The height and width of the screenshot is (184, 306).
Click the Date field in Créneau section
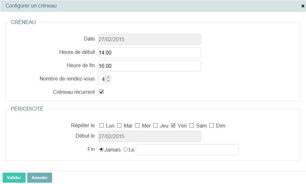149,39
